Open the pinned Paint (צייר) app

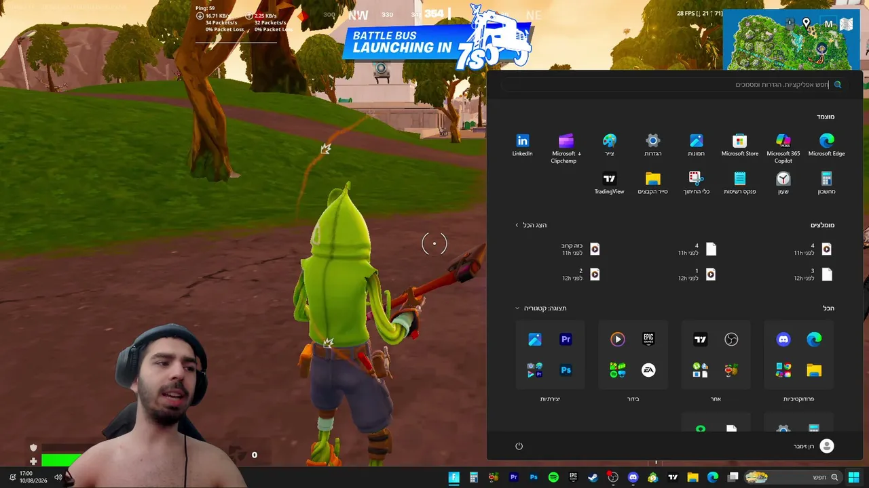[609, 145]
